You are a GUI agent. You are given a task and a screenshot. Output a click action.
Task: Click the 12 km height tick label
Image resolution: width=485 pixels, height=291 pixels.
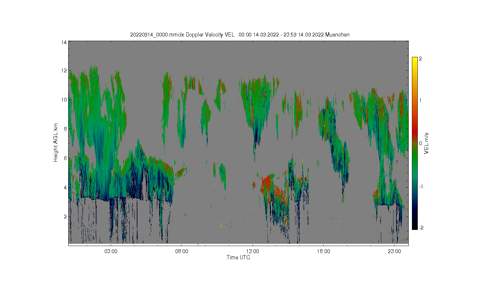[64, 70]
